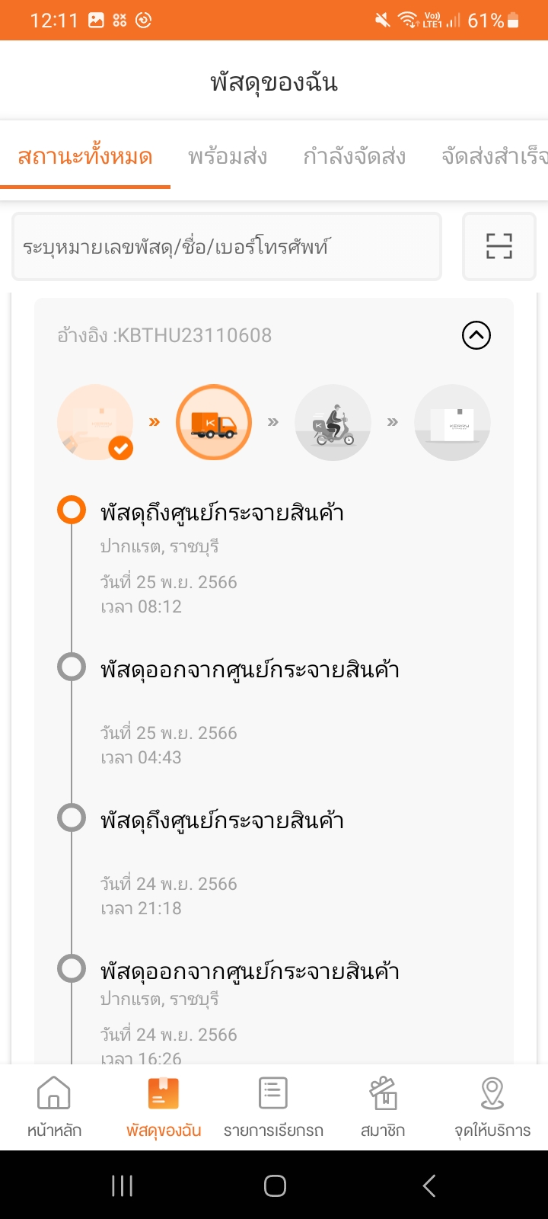Tap the พัสดุของฉัน bottom navigation item

[164, 1106]
